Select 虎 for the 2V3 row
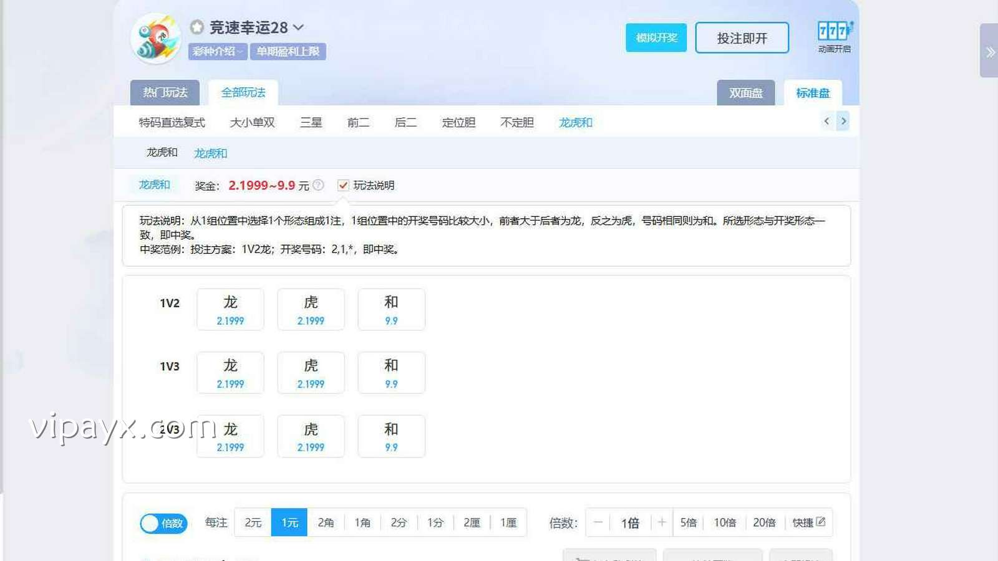This screenshot has width=998, height=561. pyautogui.click(x=311, y=436)
